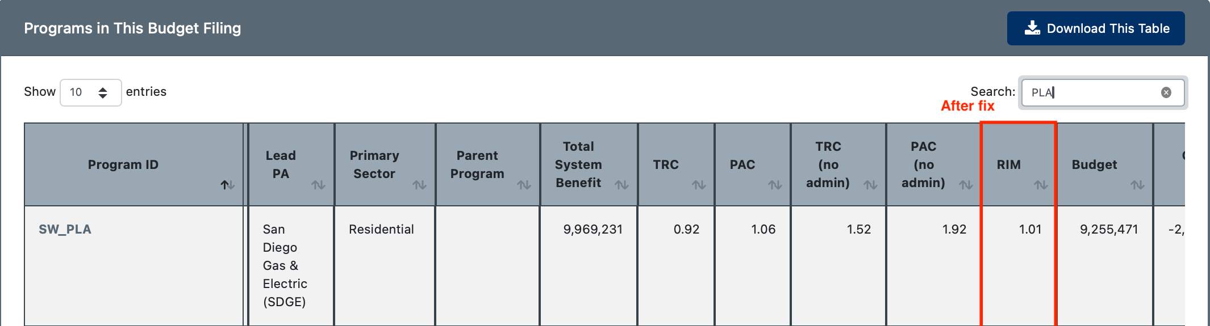
Task: Click the Lead PA sort arrows icon
Action: pos(318,185)
